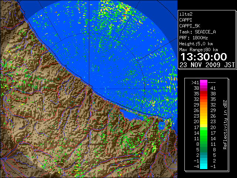This screenshot has height=178, width=237.
Task: Click the 'PRF: 1800Hz' text
Action: 193,38
